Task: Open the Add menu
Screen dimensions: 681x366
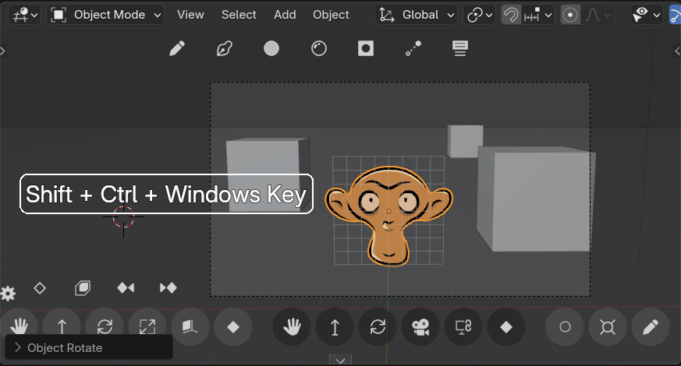Action: [285, 15]
